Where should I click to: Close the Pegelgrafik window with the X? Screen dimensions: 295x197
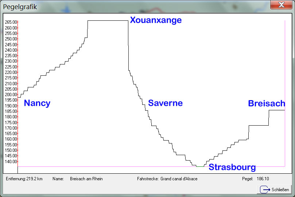pyautogui.click(x=281, y=5)
